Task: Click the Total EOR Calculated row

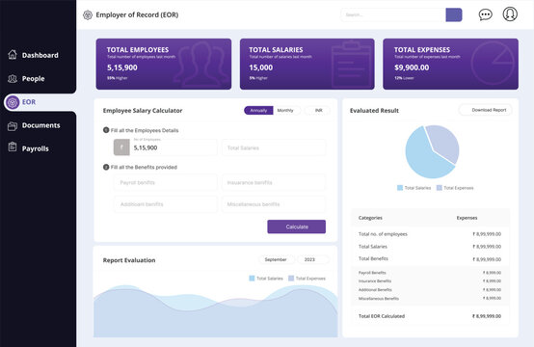Action: coord(430,316)
